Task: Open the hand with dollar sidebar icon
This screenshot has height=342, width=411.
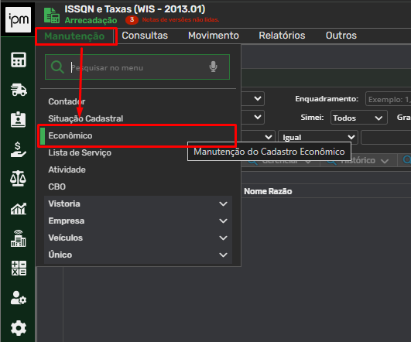Action: pos(18,149)
